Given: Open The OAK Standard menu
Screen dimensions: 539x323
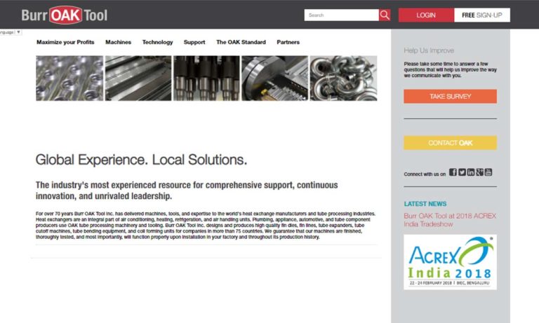Looking at the screenshot, I should coord(241,42).
